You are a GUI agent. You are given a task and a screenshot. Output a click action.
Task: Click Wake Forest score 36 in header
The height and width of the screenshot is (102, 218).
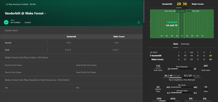185,4
